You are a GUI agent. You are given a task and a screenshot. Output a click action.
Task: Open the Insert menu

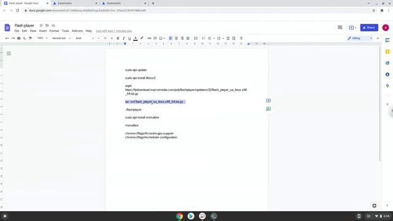[43, 31]
